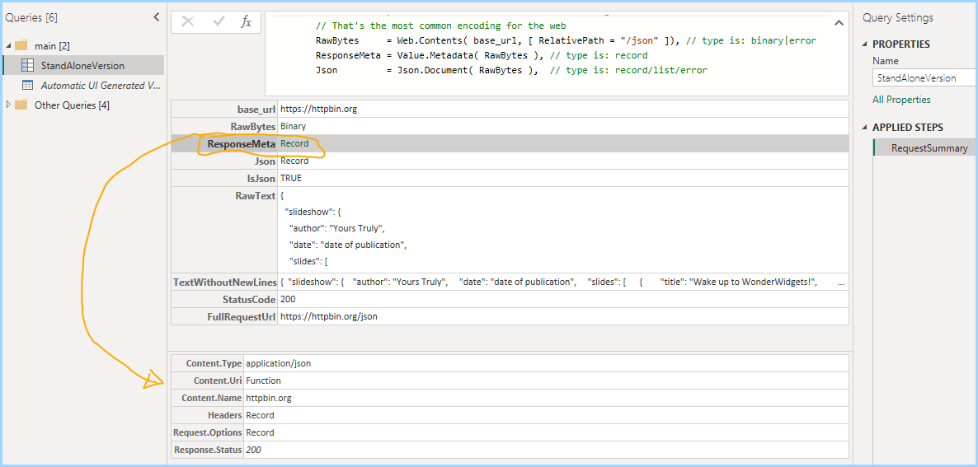
Task: Edit the query Name field
Action: tap(925, 77)
